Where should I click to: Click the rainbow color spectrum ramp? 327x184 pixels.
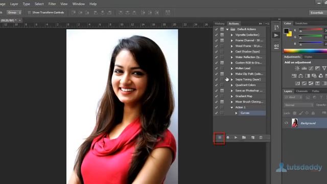(305, 51)
